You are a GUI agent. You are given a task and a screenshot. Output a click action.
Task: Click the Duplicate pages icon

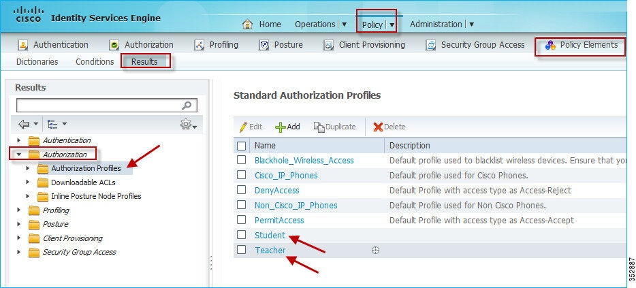[319, 127]
